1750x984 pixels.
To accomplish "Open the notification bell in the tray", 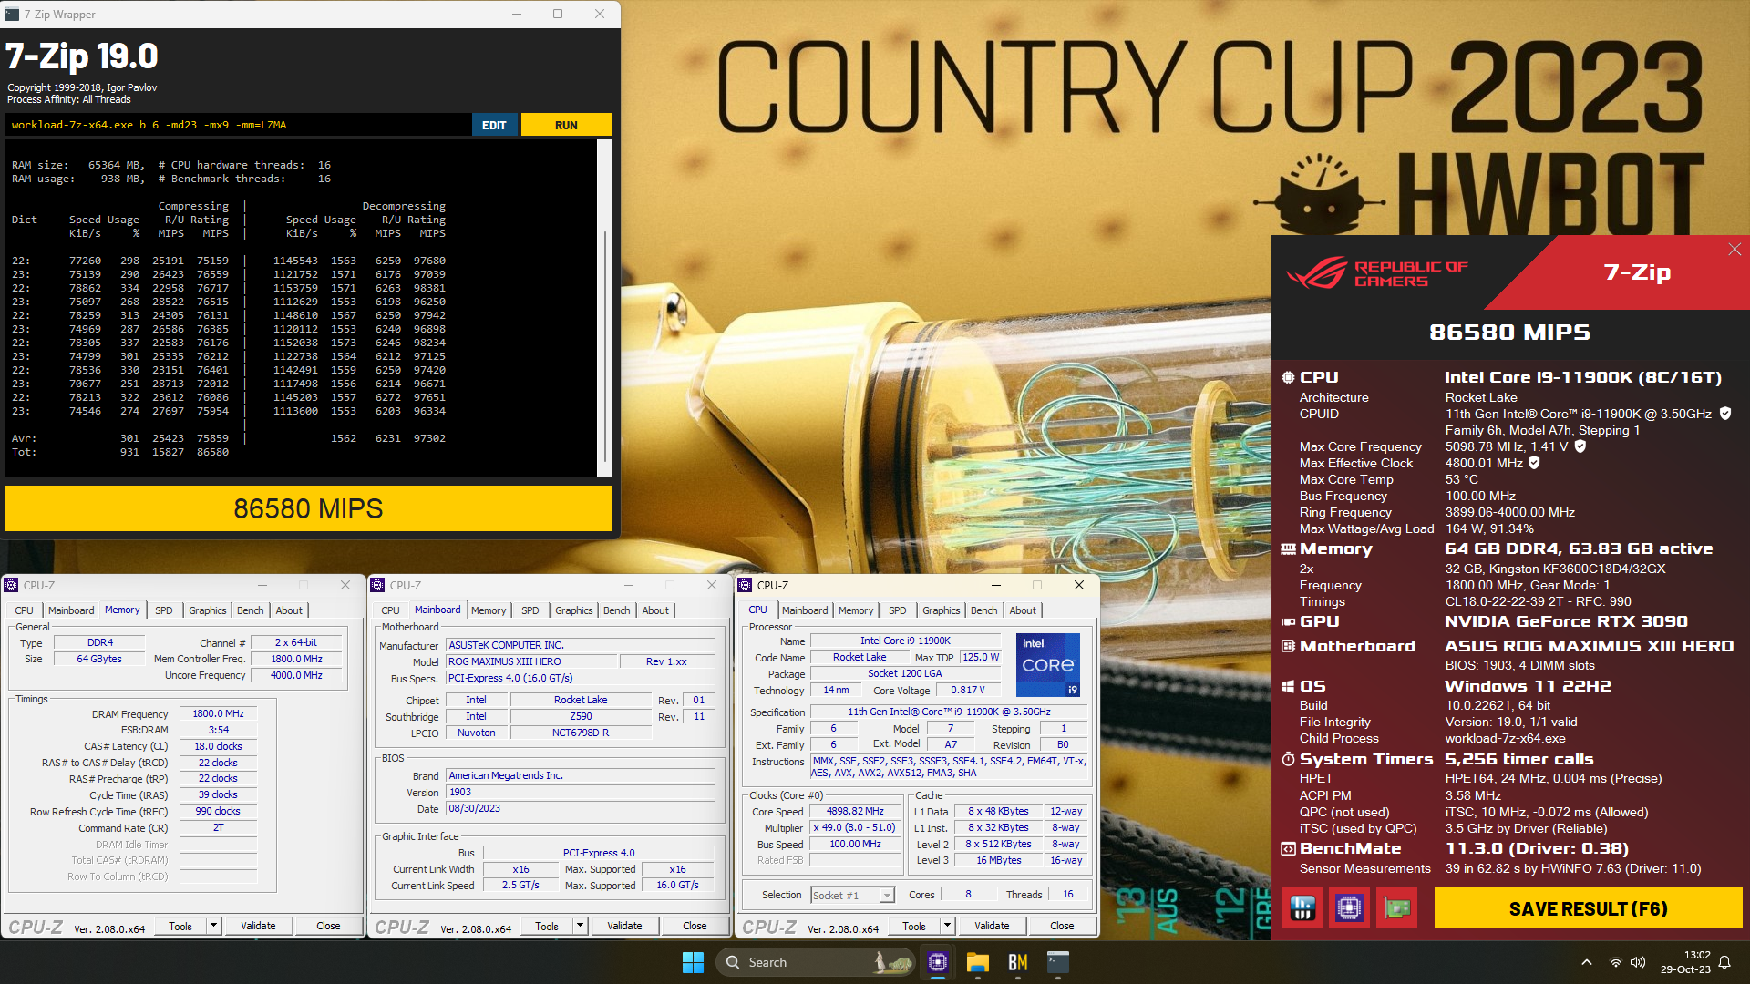I will click(x=1724, y=962).
